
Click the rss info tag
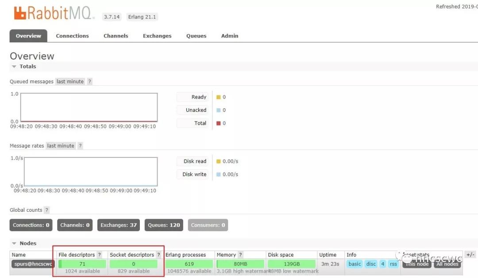pos(393,264)
